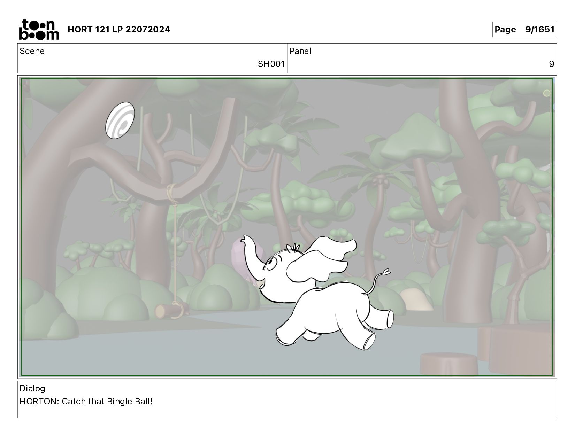Click the panel number "9"
The image size is (575, 444).
tap(551, 64)
